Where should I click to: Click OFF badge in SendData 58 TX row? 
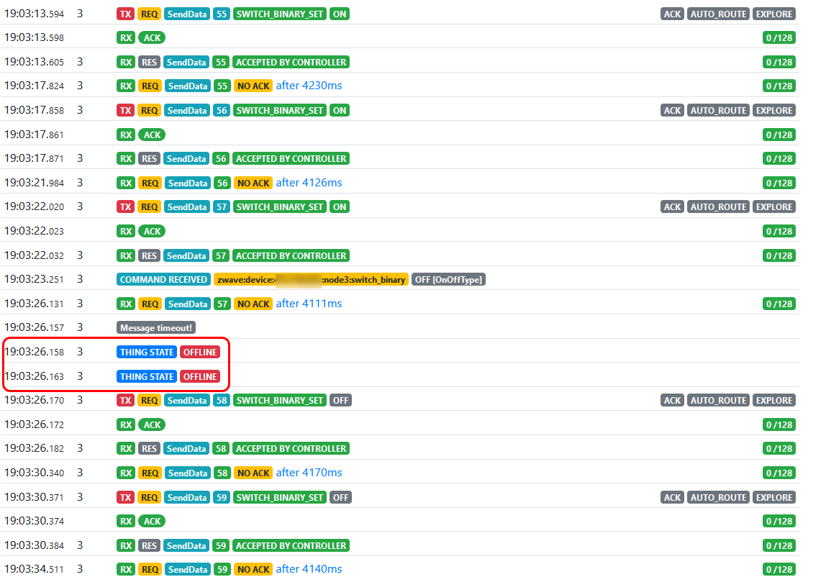(x=341, y=401)
